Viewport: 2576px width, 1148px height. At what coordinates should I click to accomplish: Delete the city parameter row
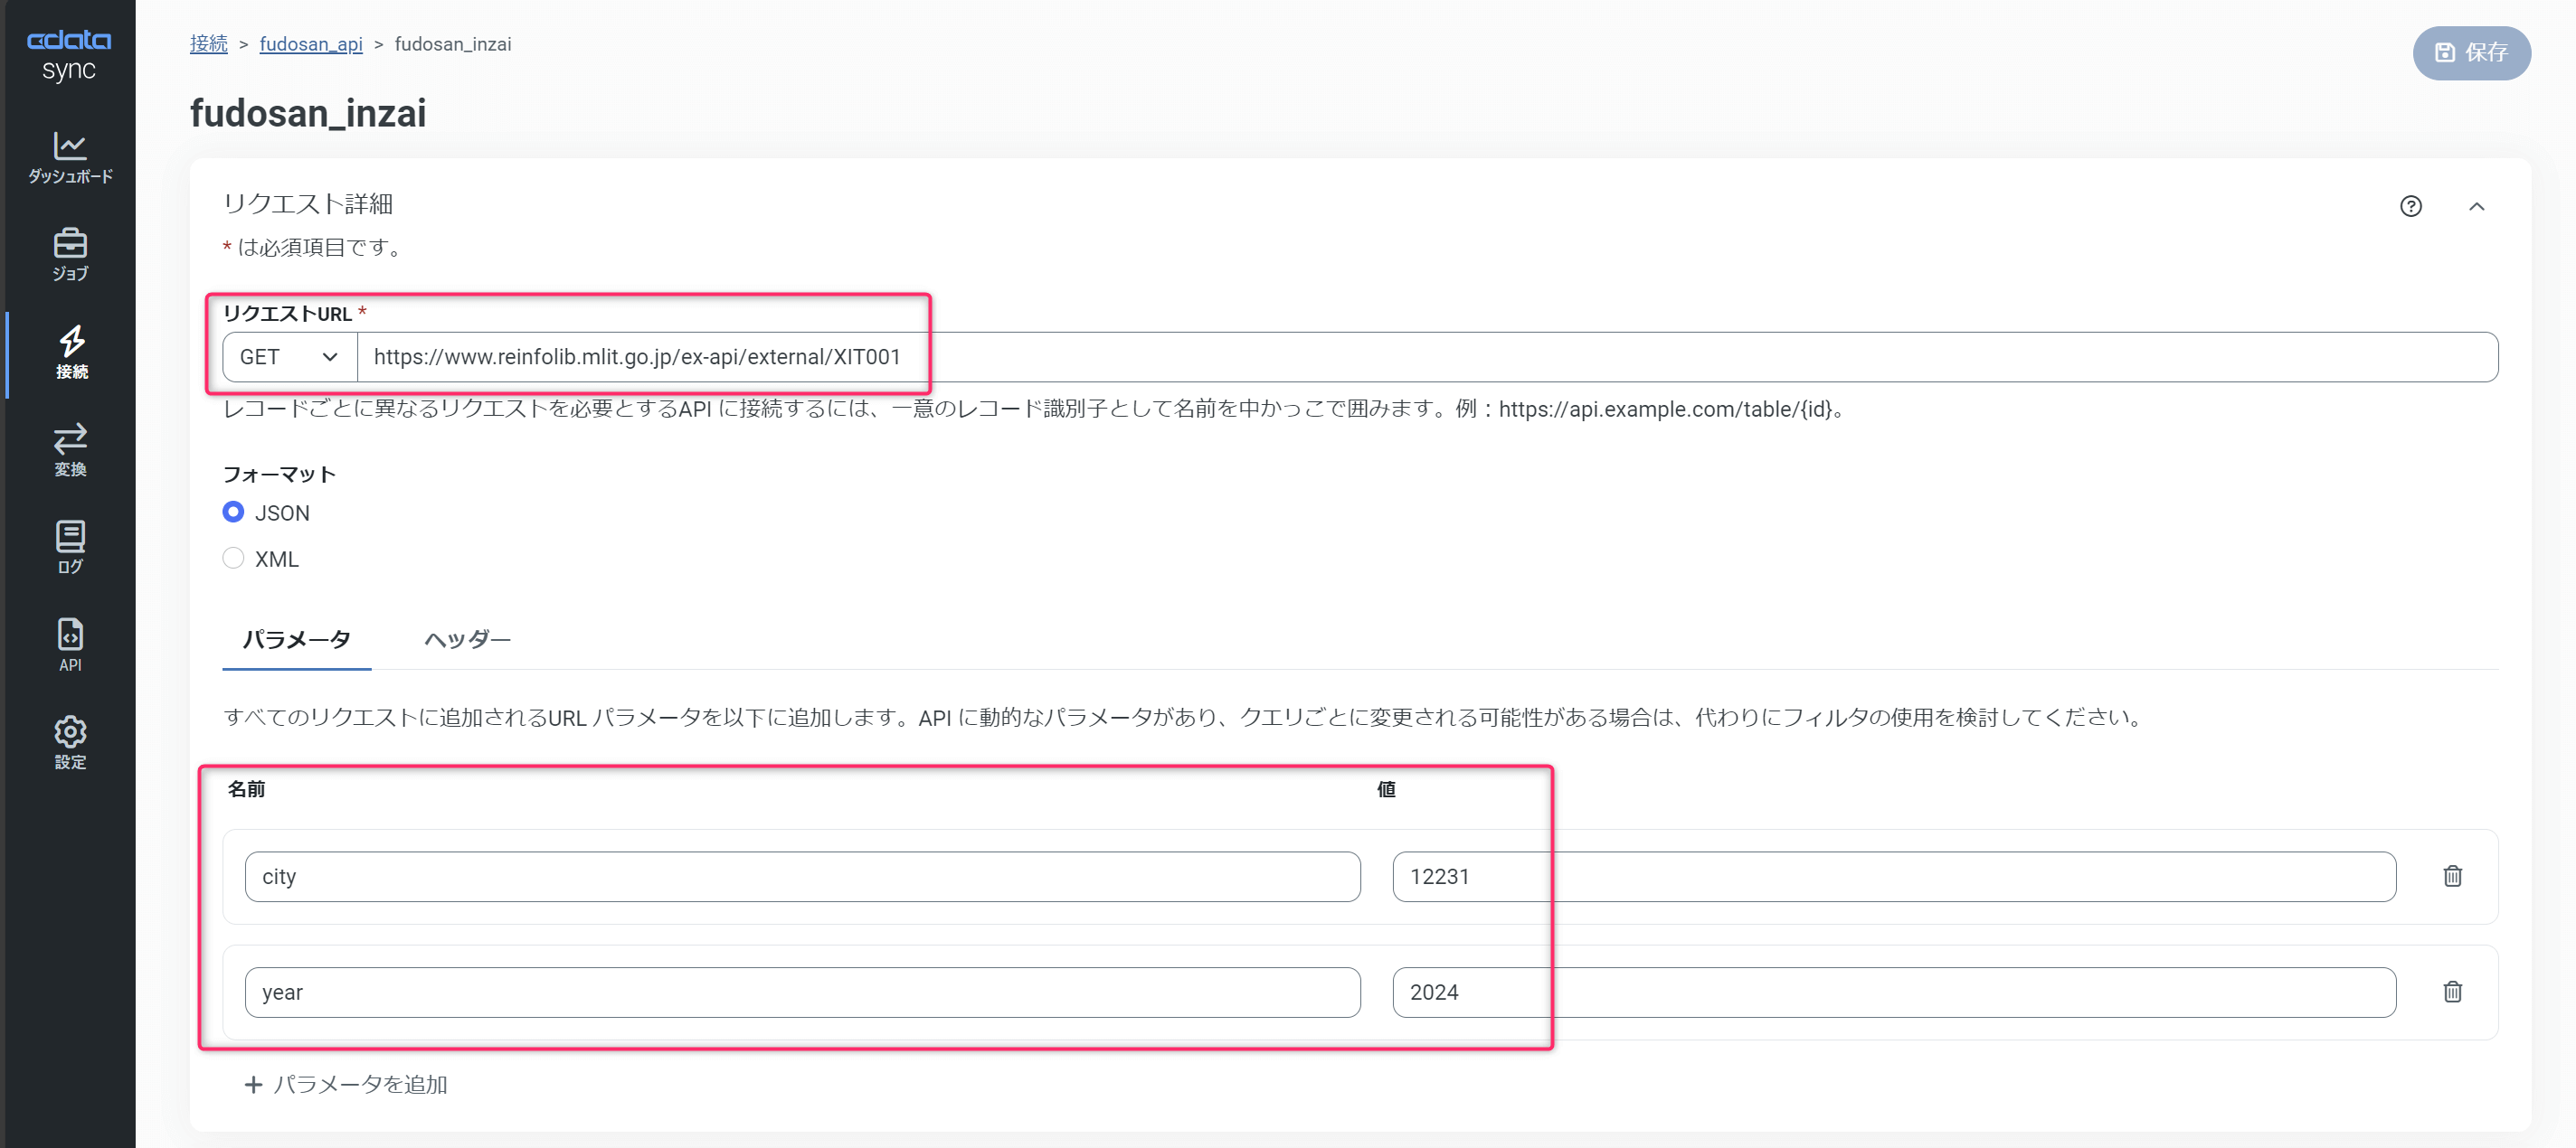click(2452, 876)
